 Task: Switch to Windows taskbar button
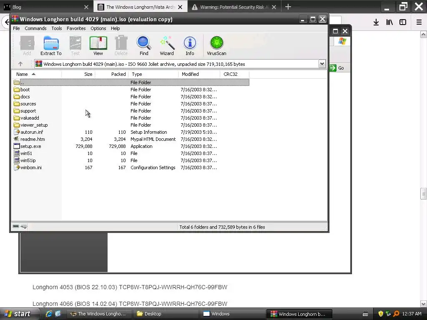(x=232, y=314)
